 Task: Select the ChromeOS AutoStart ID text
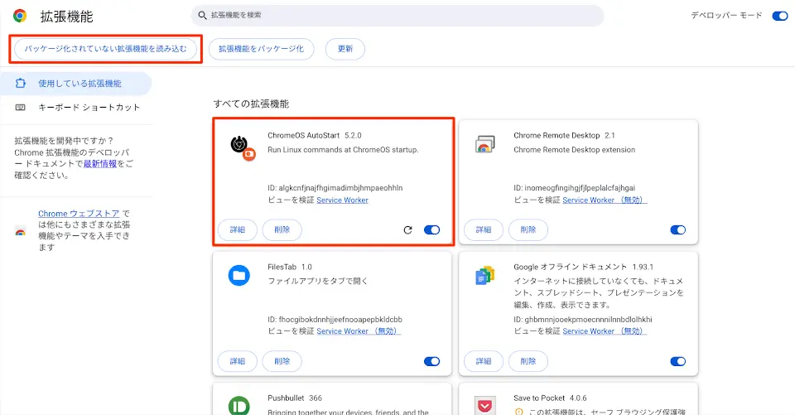[x=335, y=188]
